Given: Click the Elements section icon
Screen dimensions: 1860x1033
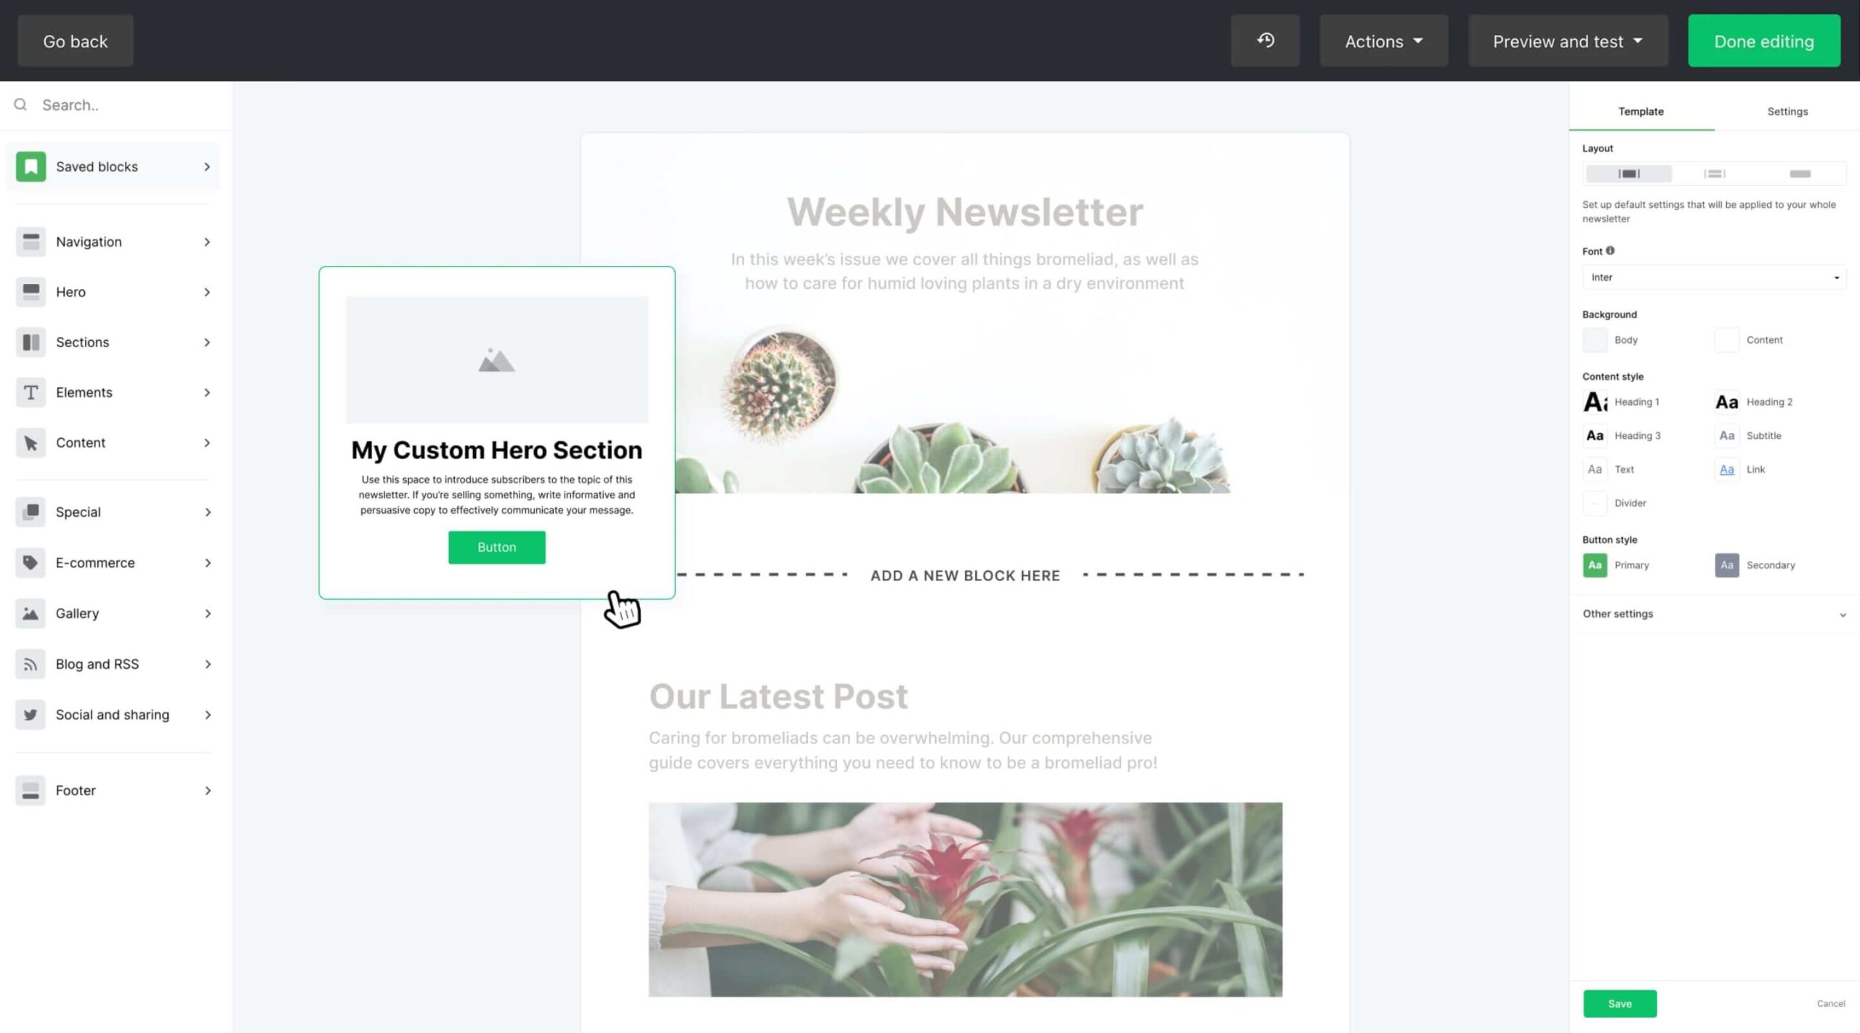Looking at the screenshot, I should click(31, 392).
